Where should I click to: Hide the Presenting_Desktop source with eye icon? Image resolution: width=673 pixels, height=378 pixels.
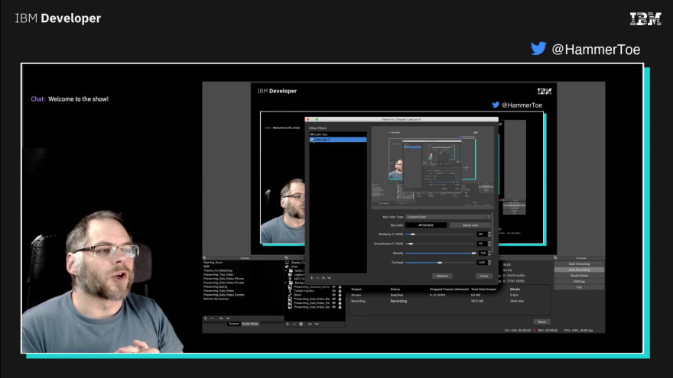pyautogui.click(x=334, y=286)
